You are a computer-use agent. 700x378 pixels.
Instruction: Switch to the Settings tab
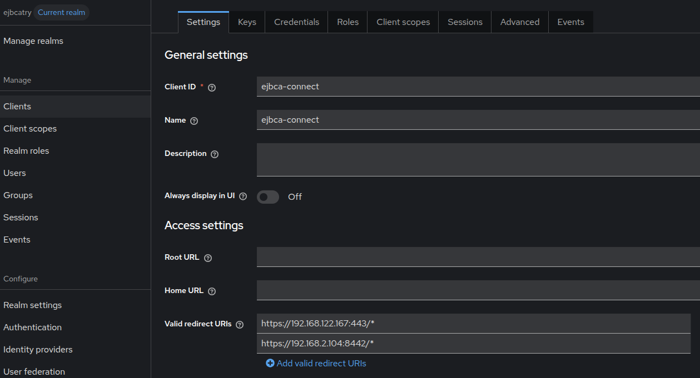click(x=203, y=22)
